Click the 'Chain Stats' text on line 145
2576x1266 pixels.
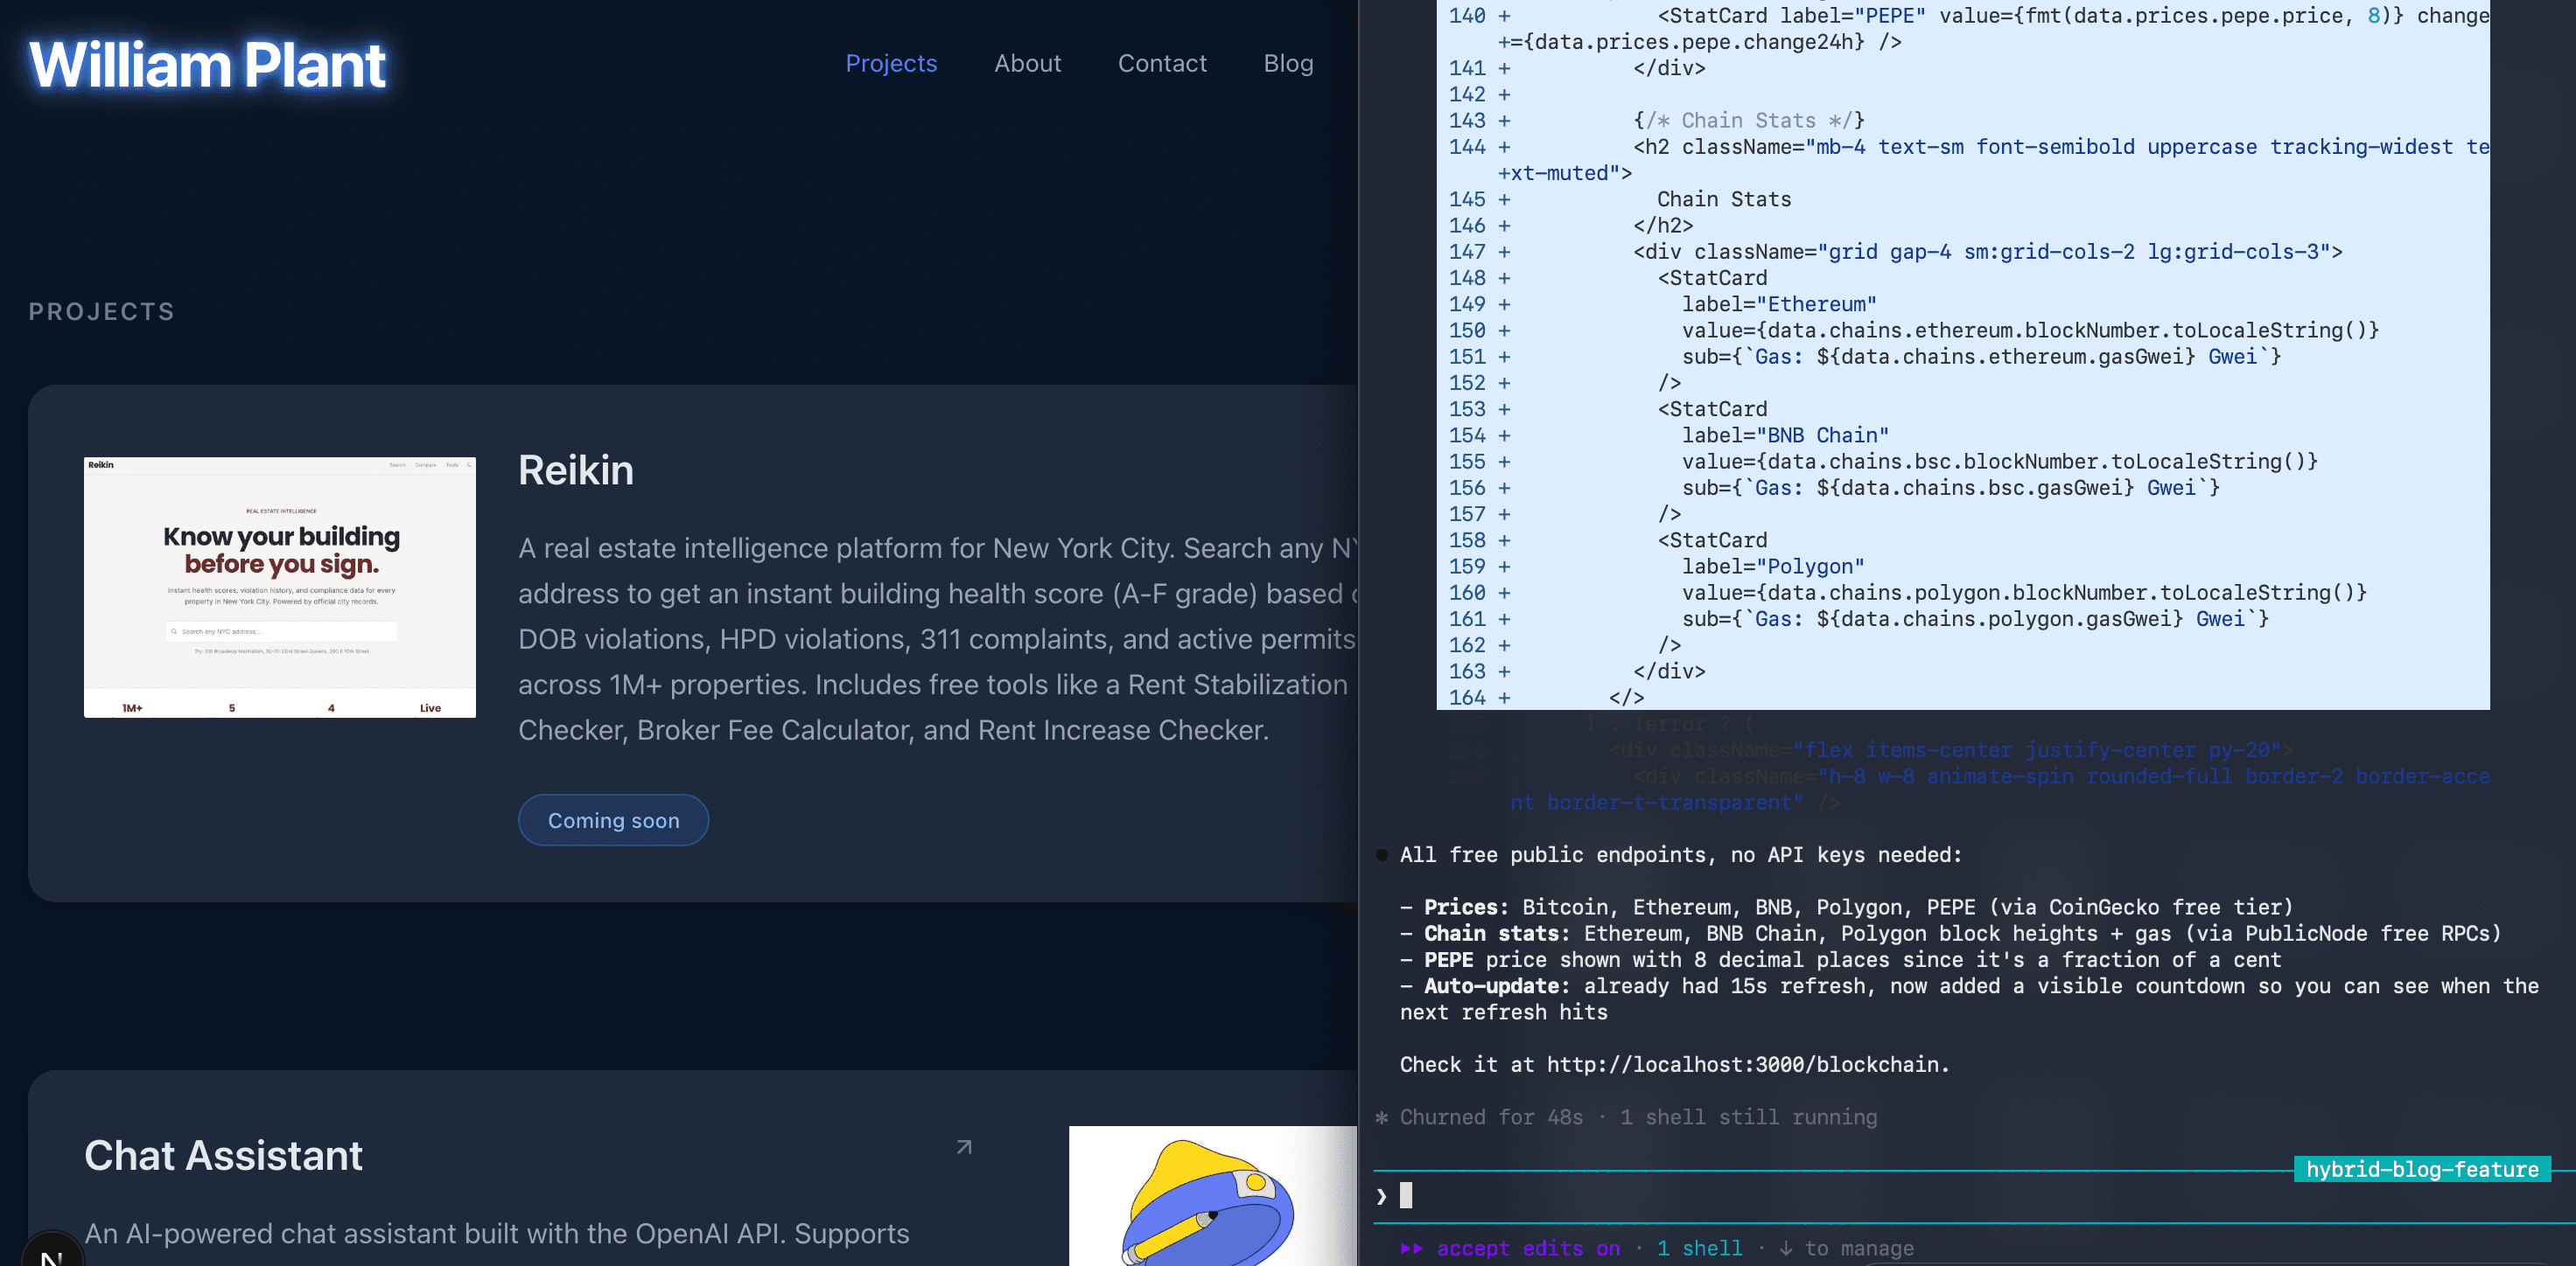coord(1724,198)
